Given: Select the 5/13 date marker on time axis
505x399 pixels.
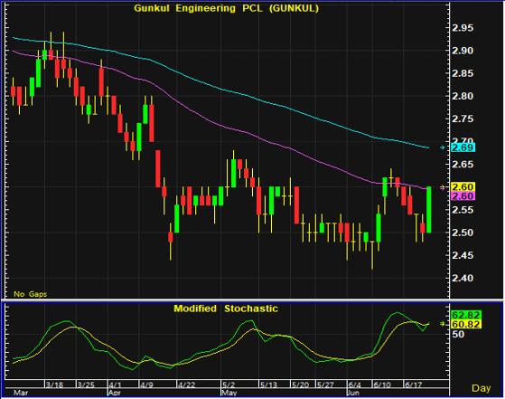Looking at the screenshot, I should coord(268,385).
